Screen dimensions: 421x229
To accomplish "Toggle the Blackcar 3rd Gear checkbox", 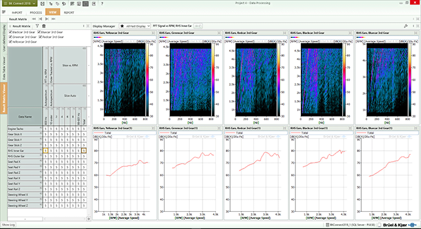I will (10, 32).
